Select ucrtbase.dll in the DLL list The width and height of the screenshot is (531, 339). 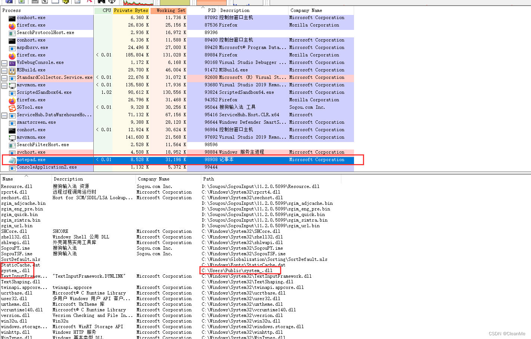[x=17, y=293]
